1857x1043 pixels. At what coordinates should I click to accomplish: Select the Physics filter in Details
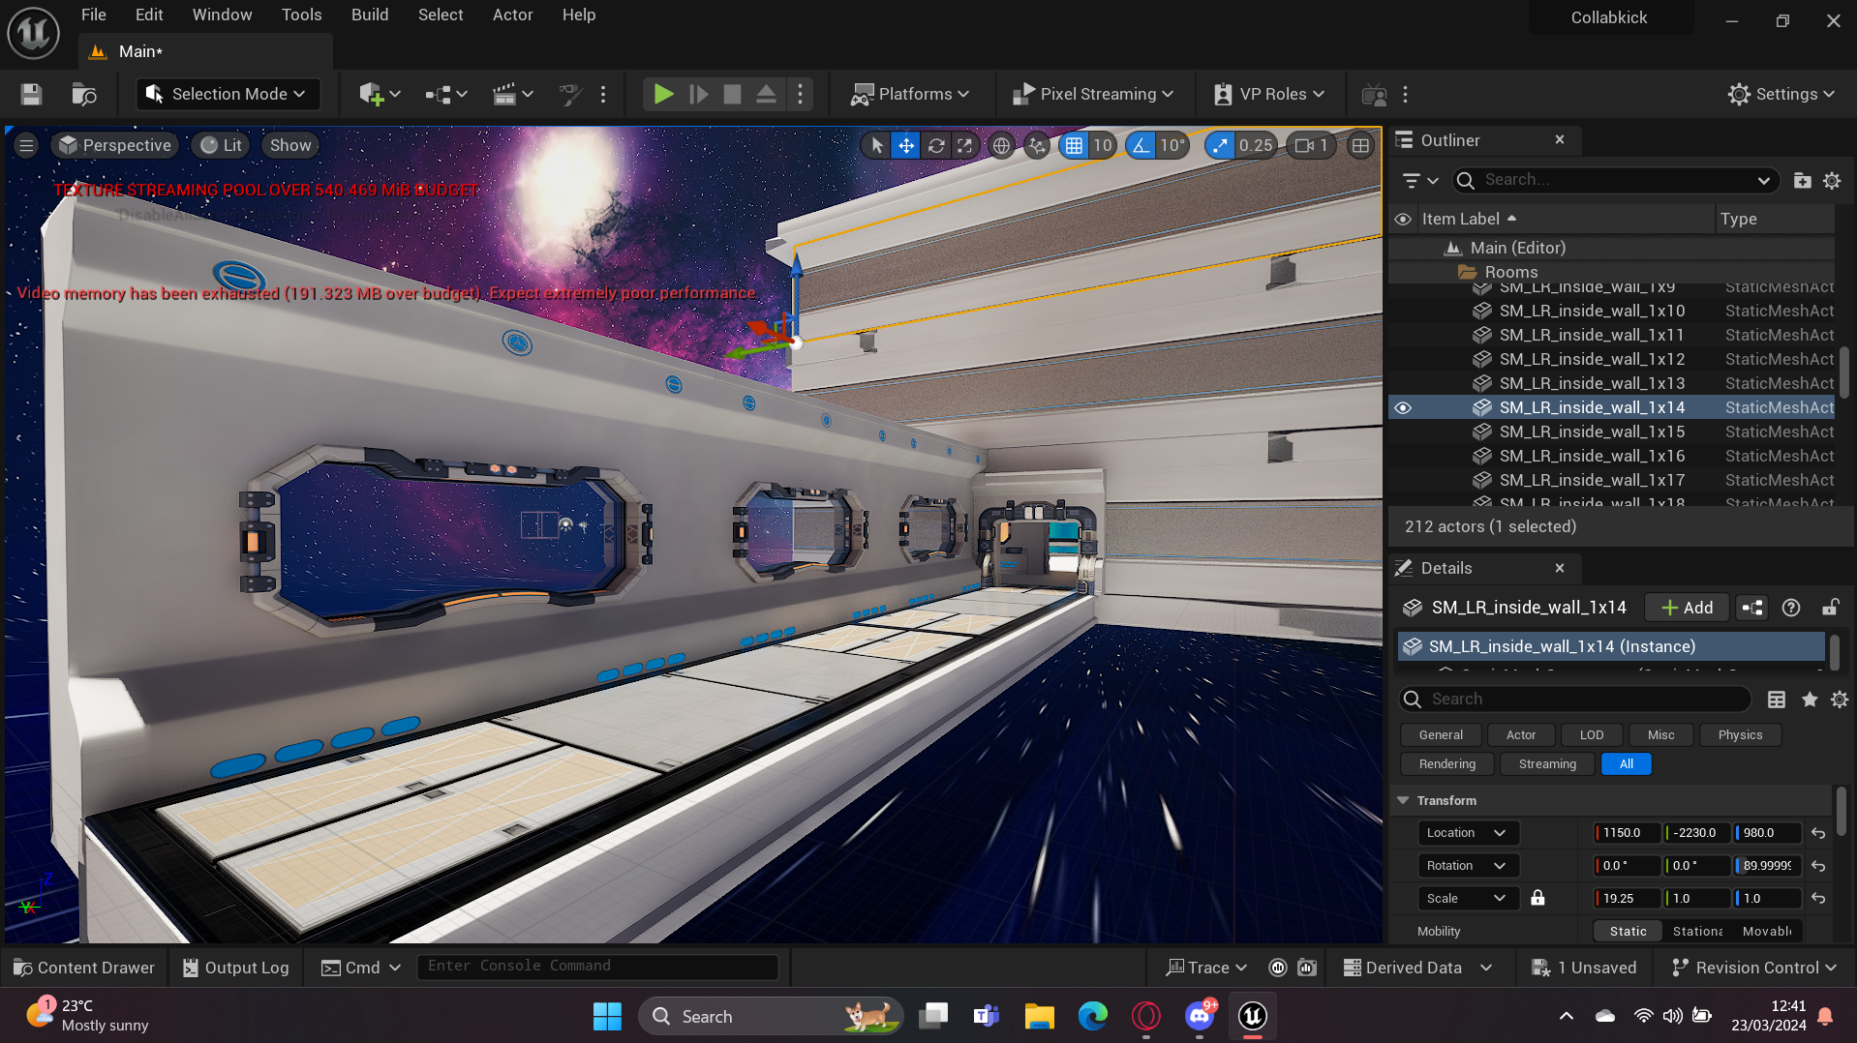1740,735
